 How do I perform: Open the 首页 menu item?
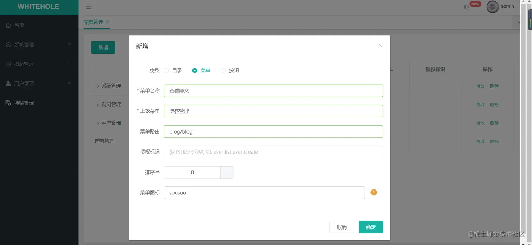click(x=19, y=25)
